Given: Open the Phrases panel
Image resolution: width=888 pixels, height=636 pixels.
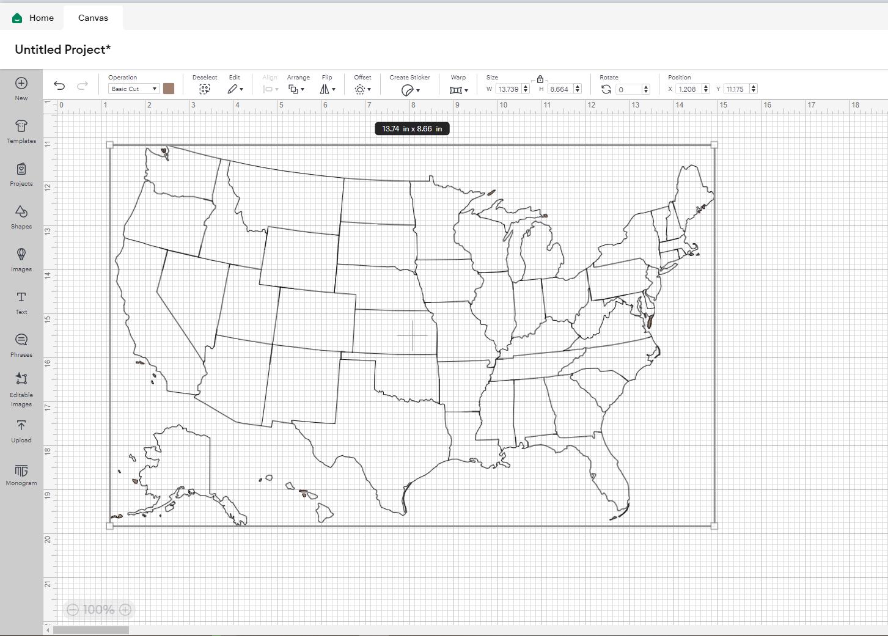Looking at the screenshot, I should coord(21,343).
